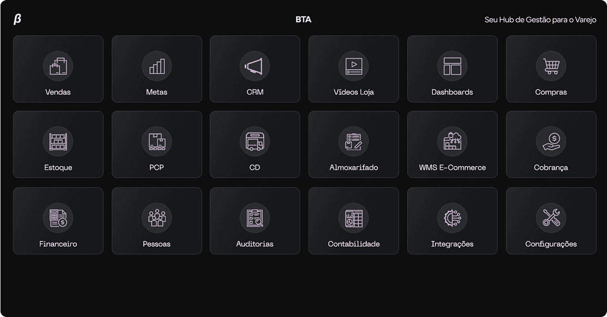Open the Compras shopping cart icon
Image resolution: width=607 pixels, height=317 pixels.
[x=551, y=66]
